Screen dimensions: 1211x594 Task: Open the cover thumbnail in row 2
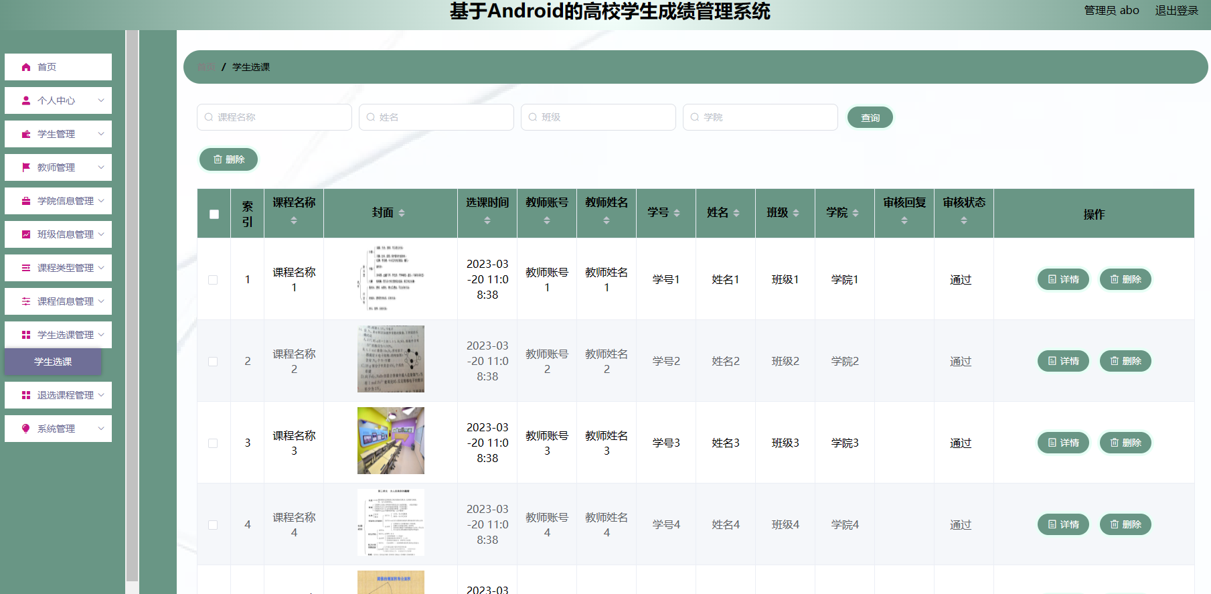(391, 359)
